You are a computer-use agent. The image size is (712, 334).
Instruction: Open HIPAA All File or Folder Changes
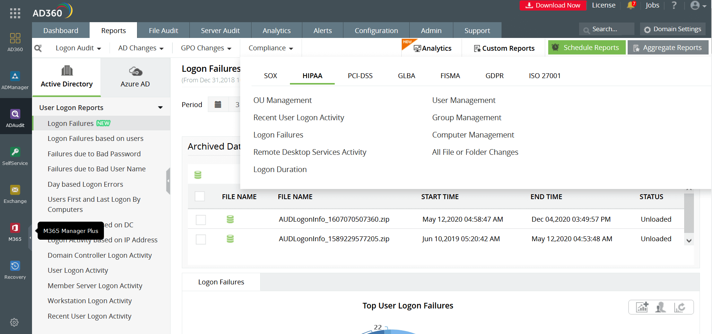point(475,152)
